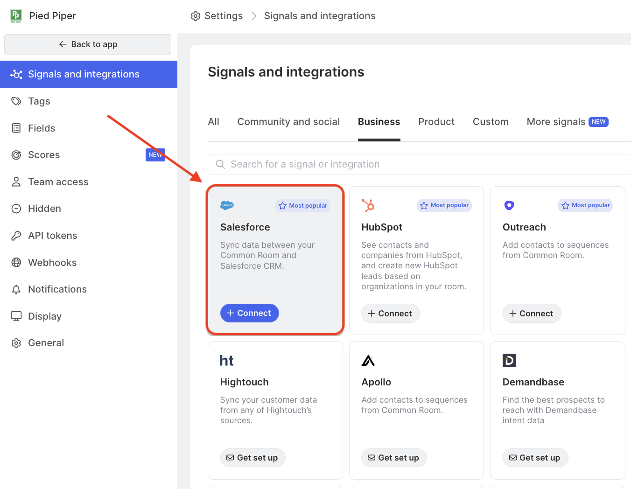This screenshot has height=489, width=631.
Task: Click the Demandbase logo icon
Action: [509, 360]
